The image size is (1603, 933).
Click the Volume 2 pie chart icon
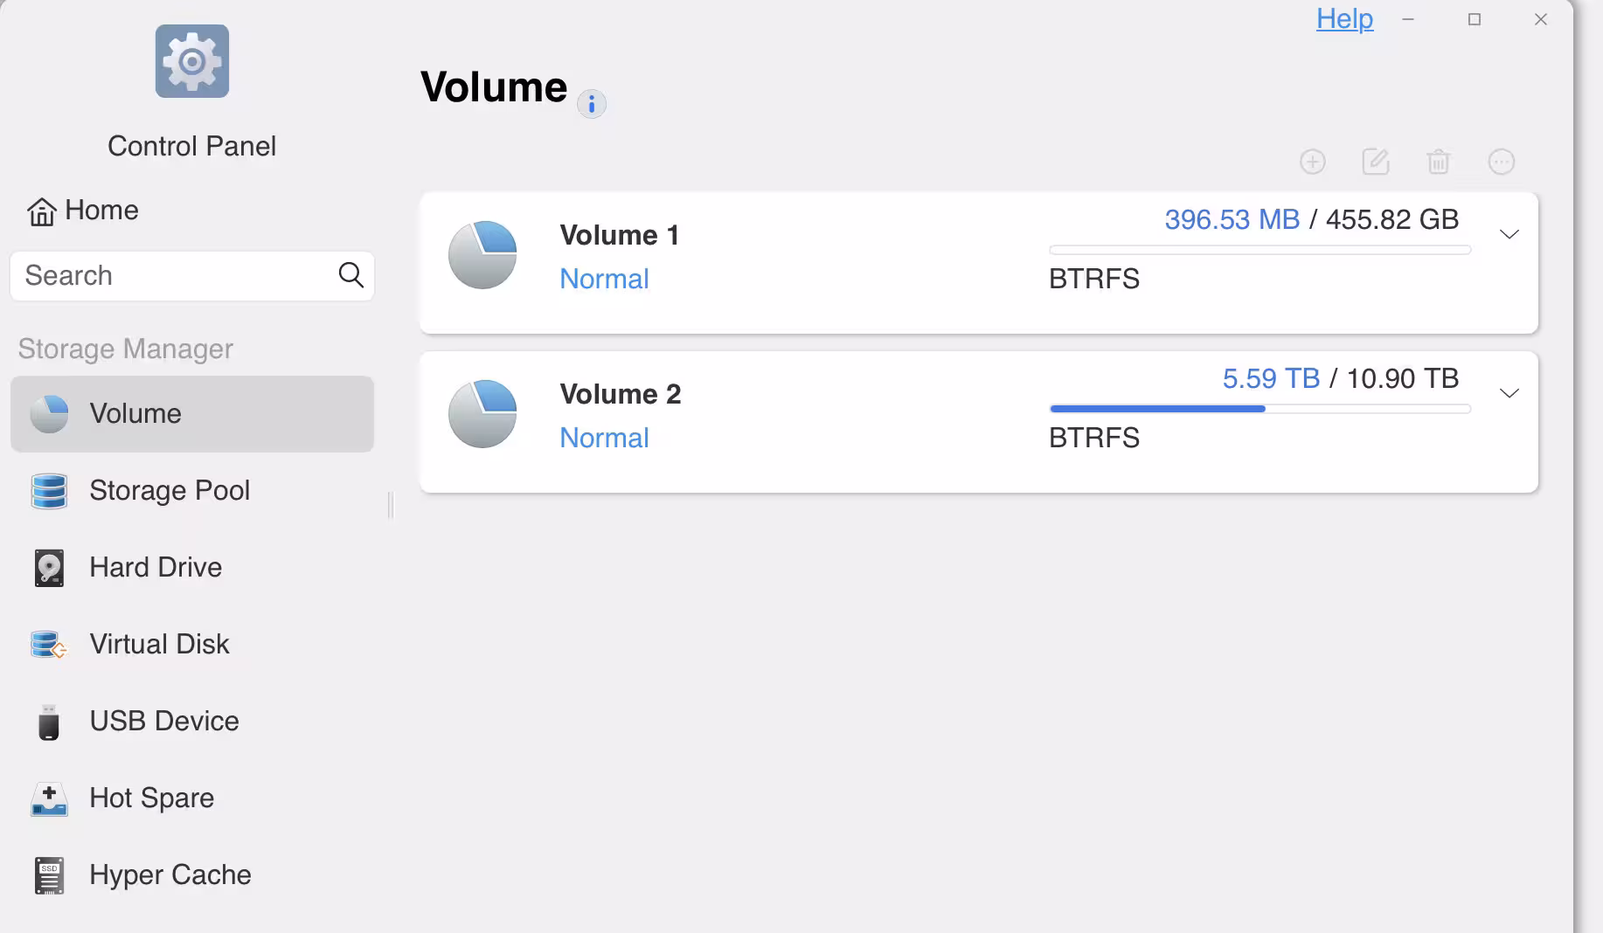coord(482,414)
